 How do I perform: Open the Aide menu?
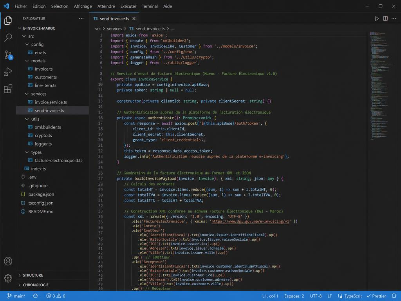[x=168, y=6]
